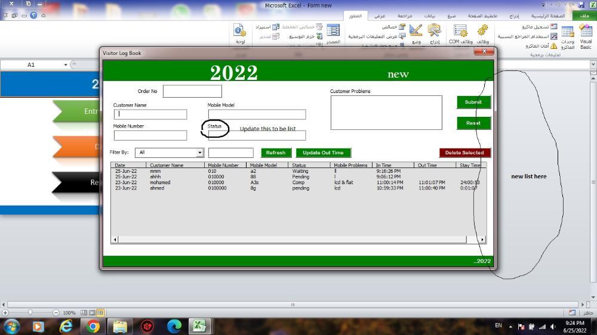This screenshot has height=335, width=597.
Task: Open Internet Explorer from taskbar
Action: pos(66,326)
